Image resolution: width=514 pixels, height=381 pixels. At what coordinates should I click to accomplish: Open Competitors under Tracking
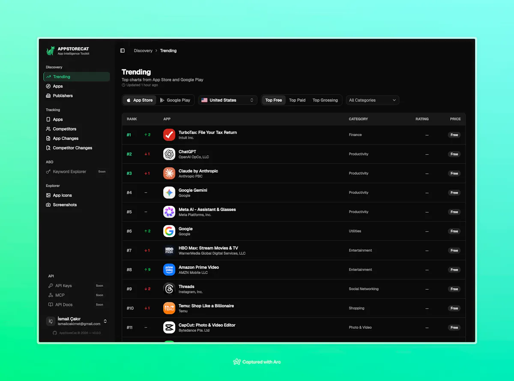click(77, 129)
